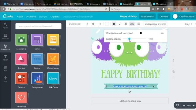Click the duplicate page icon
Screen dimensions: 196x110
[x=173, y=71]
